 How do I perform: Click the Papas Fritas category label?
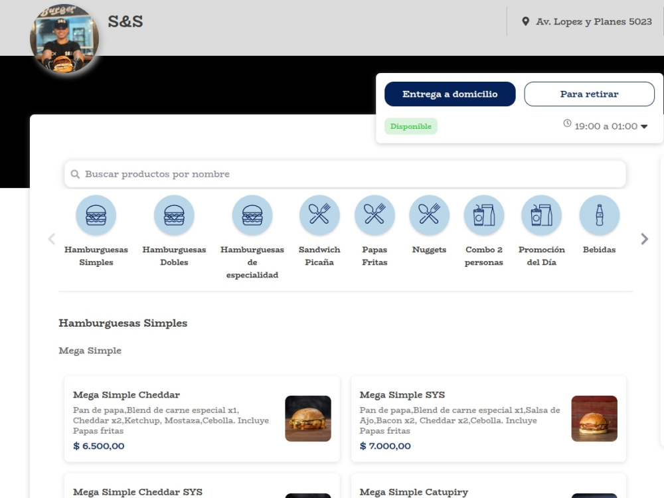pos(374,256)
